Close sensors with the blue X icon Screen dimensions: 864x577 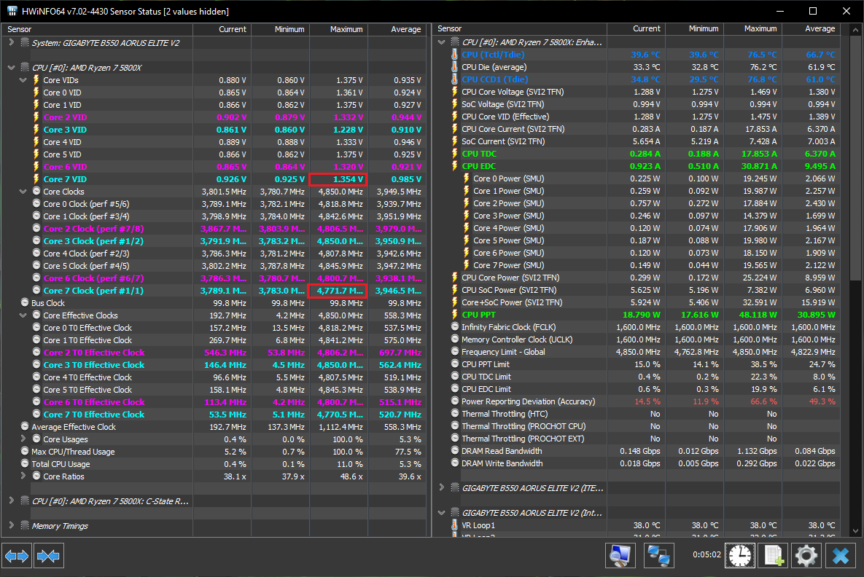pyautogui.click(x=841, y=556)
